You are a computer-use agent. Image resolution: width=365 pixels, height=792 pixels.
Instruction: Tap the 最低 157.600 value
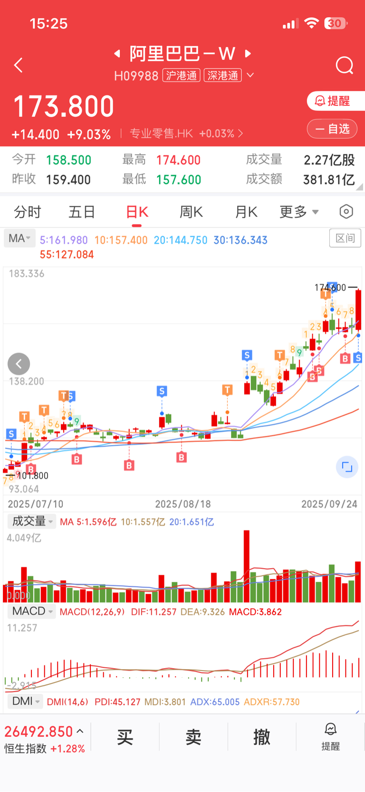179,180
